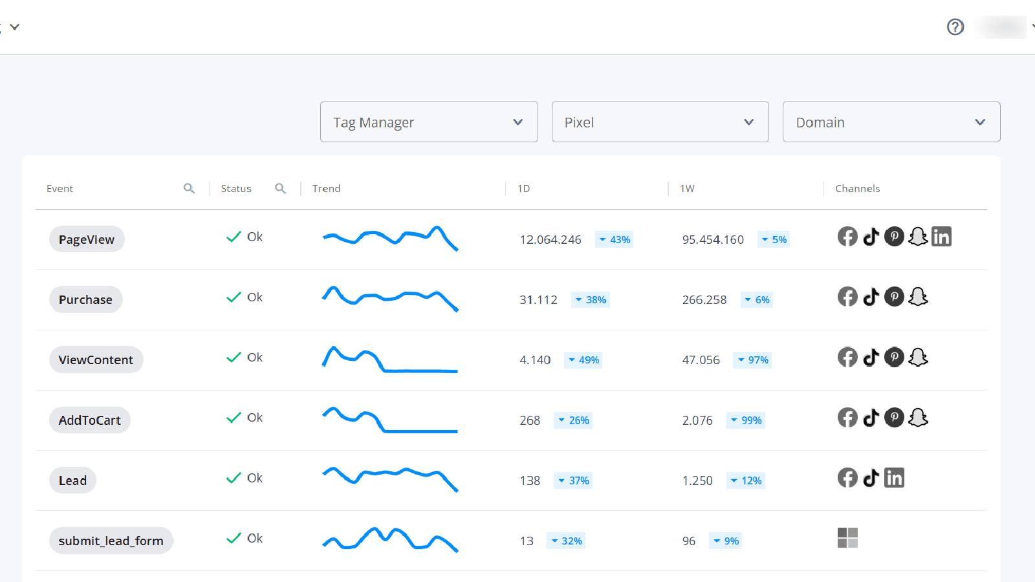The height and width of the screenshot is (582, 1035).
Task: Click the Purchase trend sparkline
Action: (389, 299)
